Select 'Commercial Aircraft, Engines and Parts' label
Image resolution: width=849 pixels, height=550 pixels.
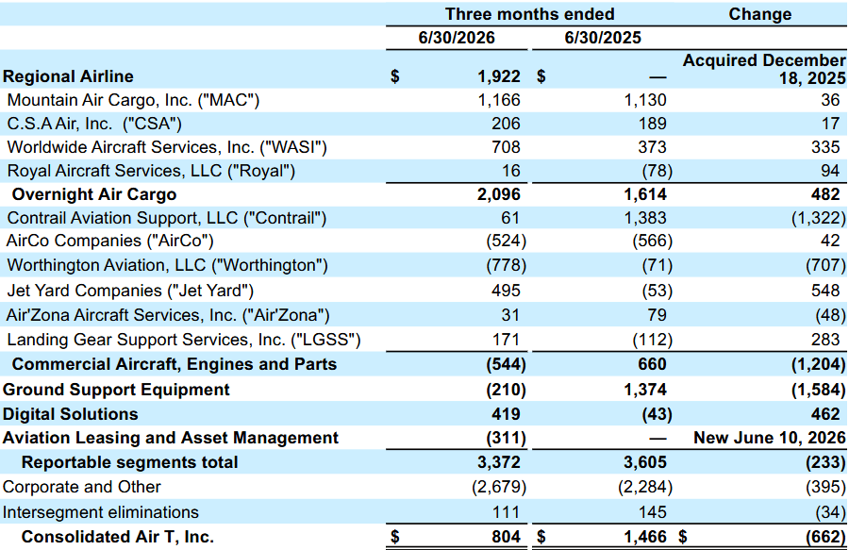pyautogui.click(x=175, y=364)
